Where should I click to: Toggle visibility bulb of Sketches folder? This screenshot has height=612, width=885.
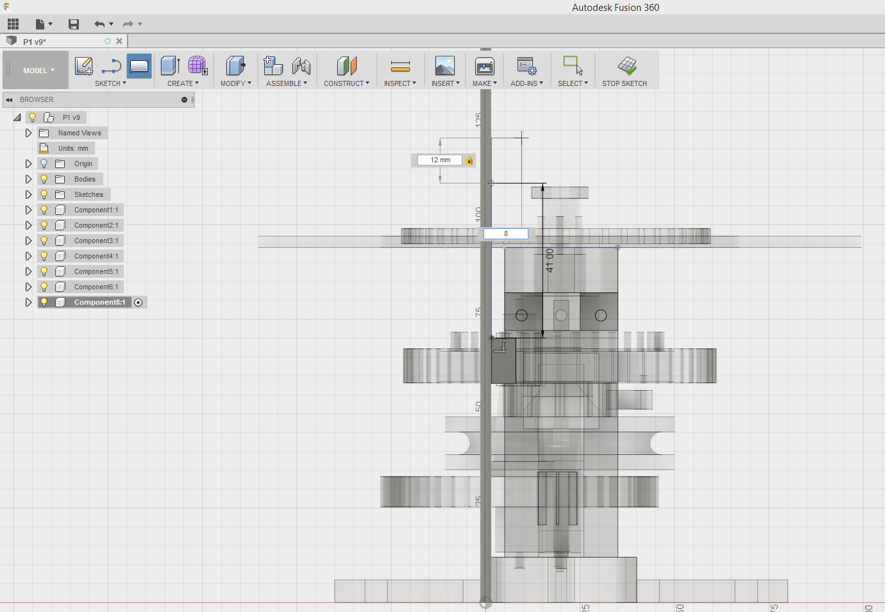point(44,194)
